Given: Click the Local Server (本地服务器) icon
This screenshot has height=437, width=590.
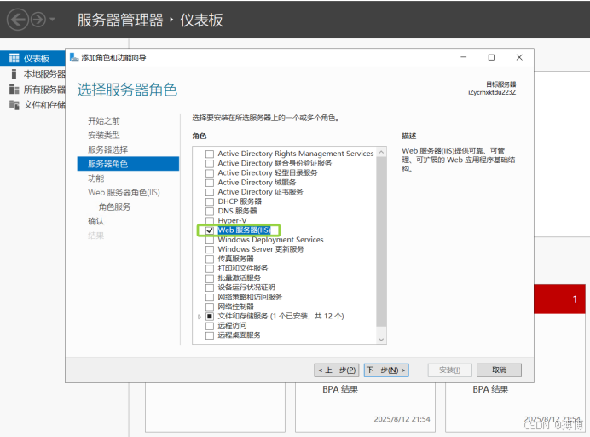Looking at the screenshot, I should click(14, 74).
